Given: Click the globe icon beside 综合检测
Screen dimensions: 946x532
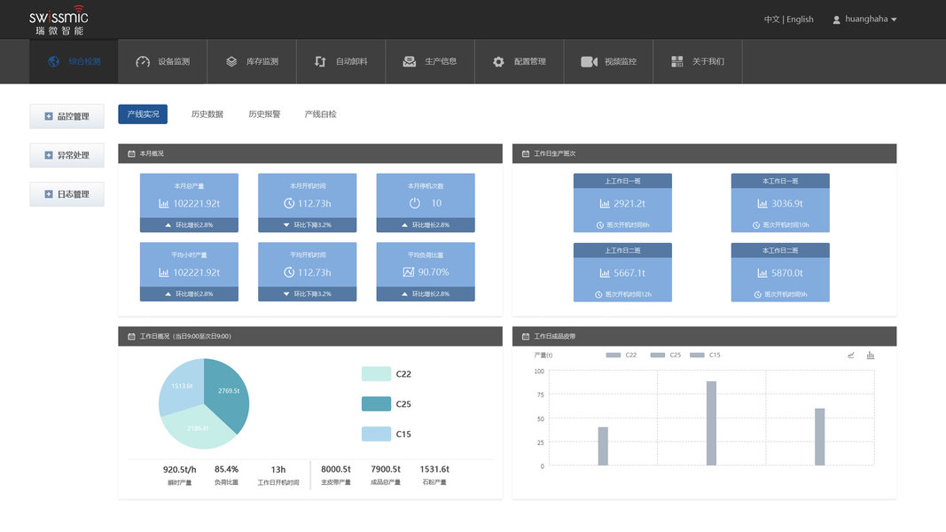Looking at the screenshot, I should coord(54,61).
